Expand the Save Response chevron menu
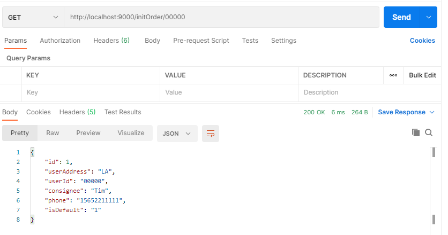Screen dimensions: 448x235 point(432,112)
